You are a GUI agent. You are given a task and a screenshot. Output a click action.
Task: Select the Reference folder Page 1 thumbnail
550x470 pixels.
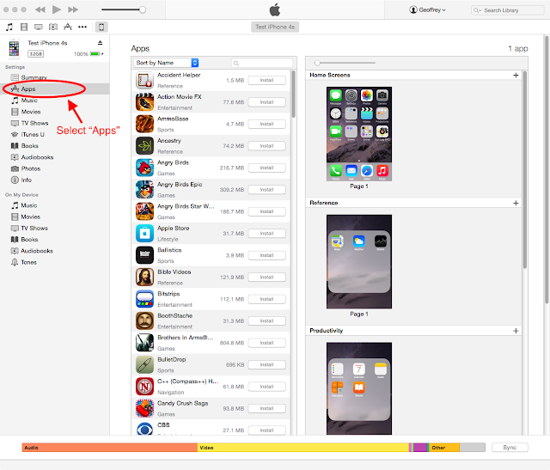click(x=359, y=262)
